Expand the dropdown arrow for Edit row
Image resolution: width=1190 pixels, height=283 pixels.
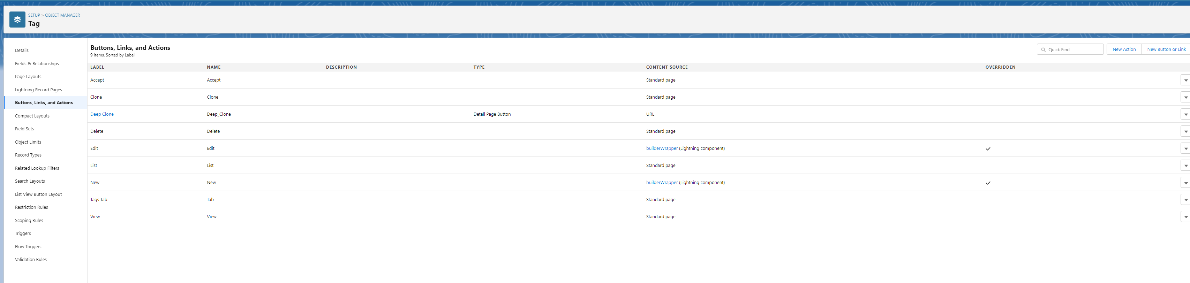[1185, 149]
